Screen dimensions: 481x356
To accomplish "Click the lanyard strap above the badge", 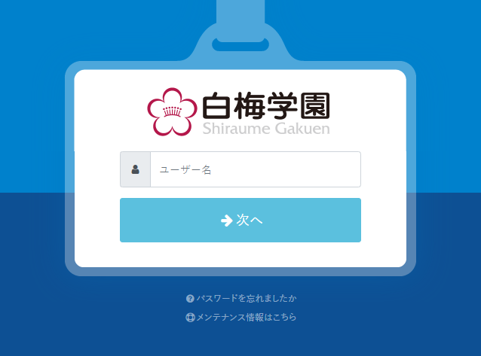I will click(240, 11).
